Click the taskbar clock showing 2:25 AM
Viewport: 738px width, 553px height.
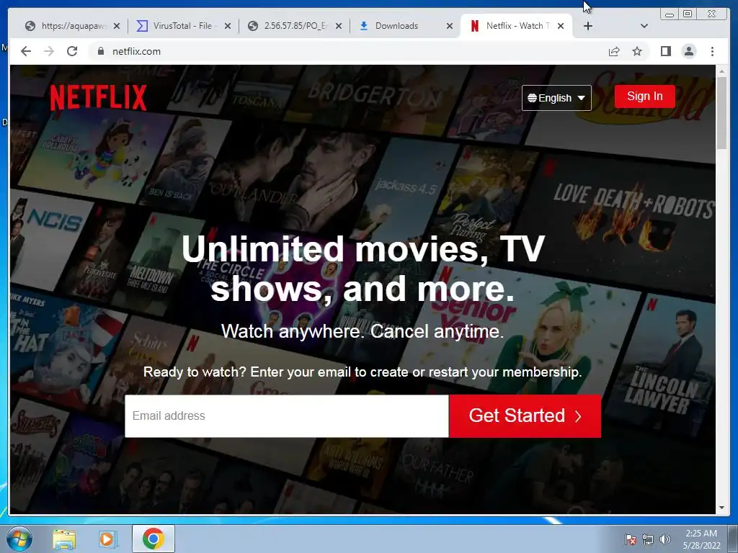click(701, 539)
